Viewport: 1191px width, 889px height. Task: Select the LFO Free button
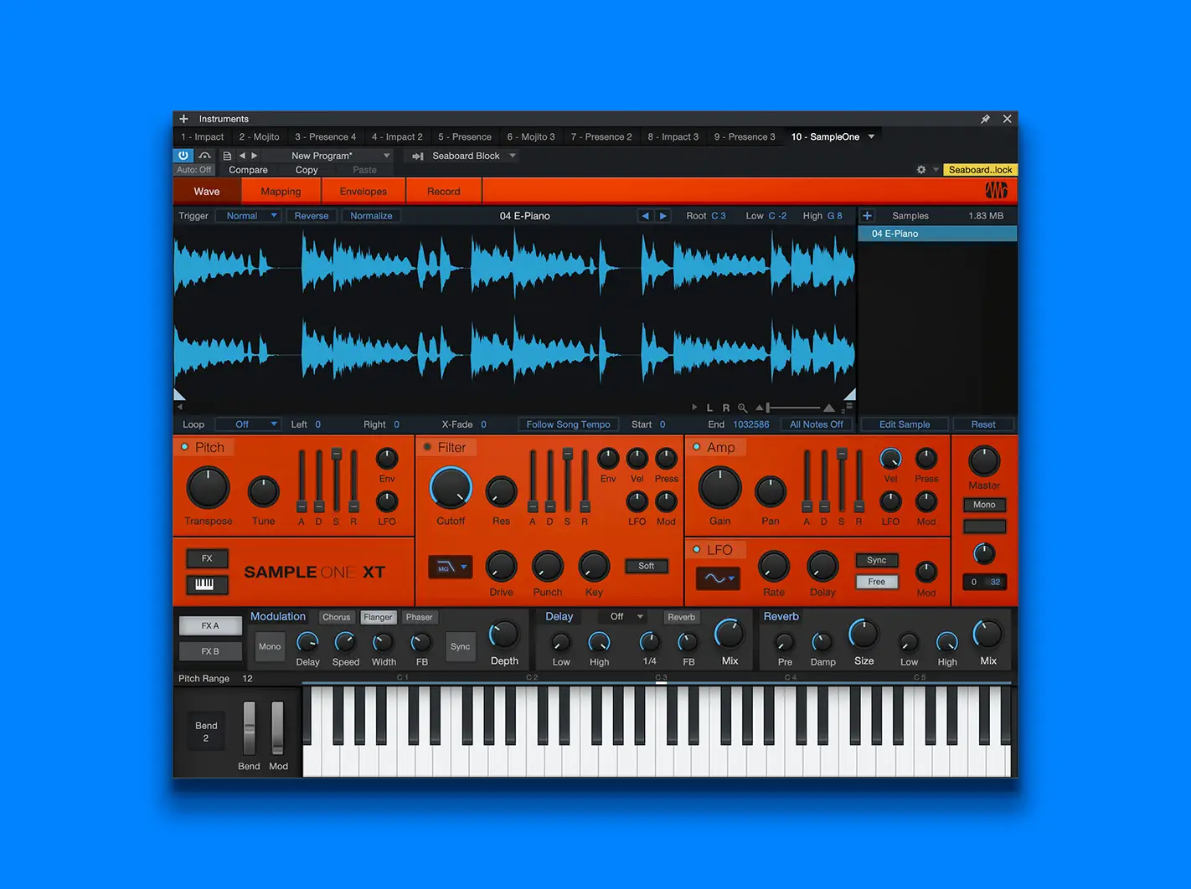point(876,582)
